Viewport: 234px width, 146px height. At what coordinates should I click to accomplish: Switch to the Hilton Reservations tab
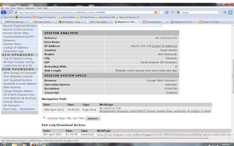(42, 22)
